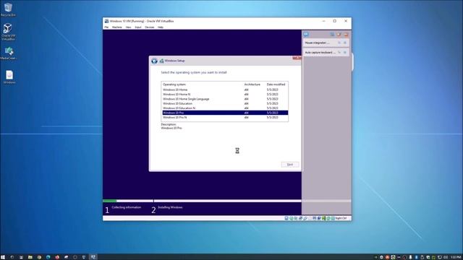Click the Operating system column header
Image resolution: width=463 pixels, height=260 pixels.
174,84
